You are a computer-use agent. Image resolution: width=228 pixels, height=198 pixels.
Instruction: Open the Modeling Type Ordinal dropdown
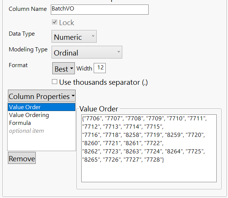[87, 52]
